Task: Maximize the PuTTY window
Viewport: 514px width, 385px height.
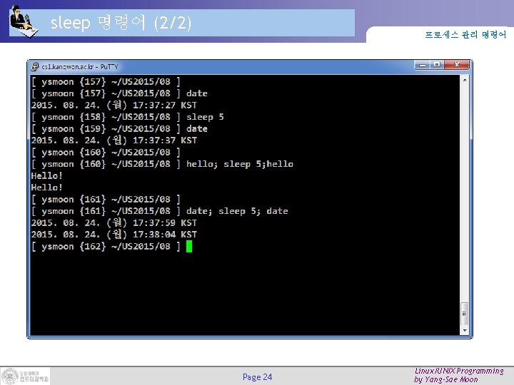Action: (x=437, y=65)
